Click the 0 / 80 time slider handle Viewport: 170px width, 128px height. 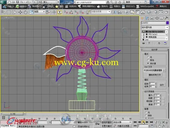coord(13,114)
